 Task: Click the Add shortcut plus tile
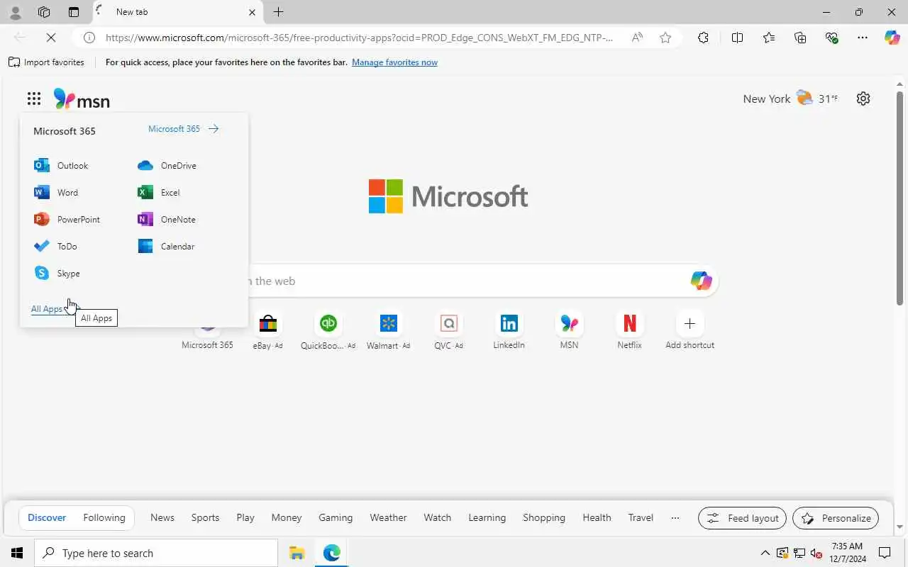point(690,331)
